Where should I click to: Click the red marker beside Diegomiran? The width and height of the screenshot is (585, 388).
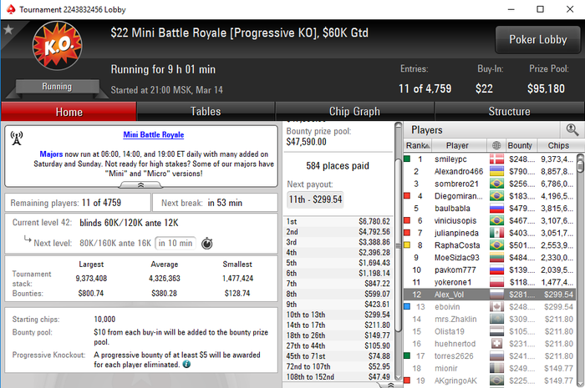(407, 195)
